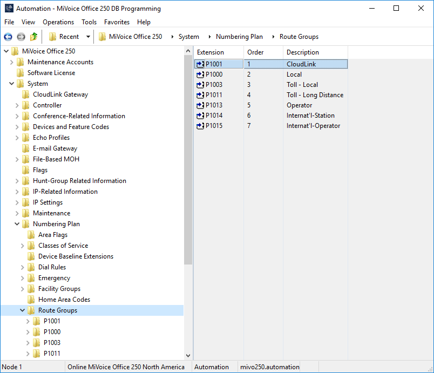434x373 pixels.
Task: Click the P1001 CloudLink route group icon
Action: pyautogui.click(x=200, y=64)
